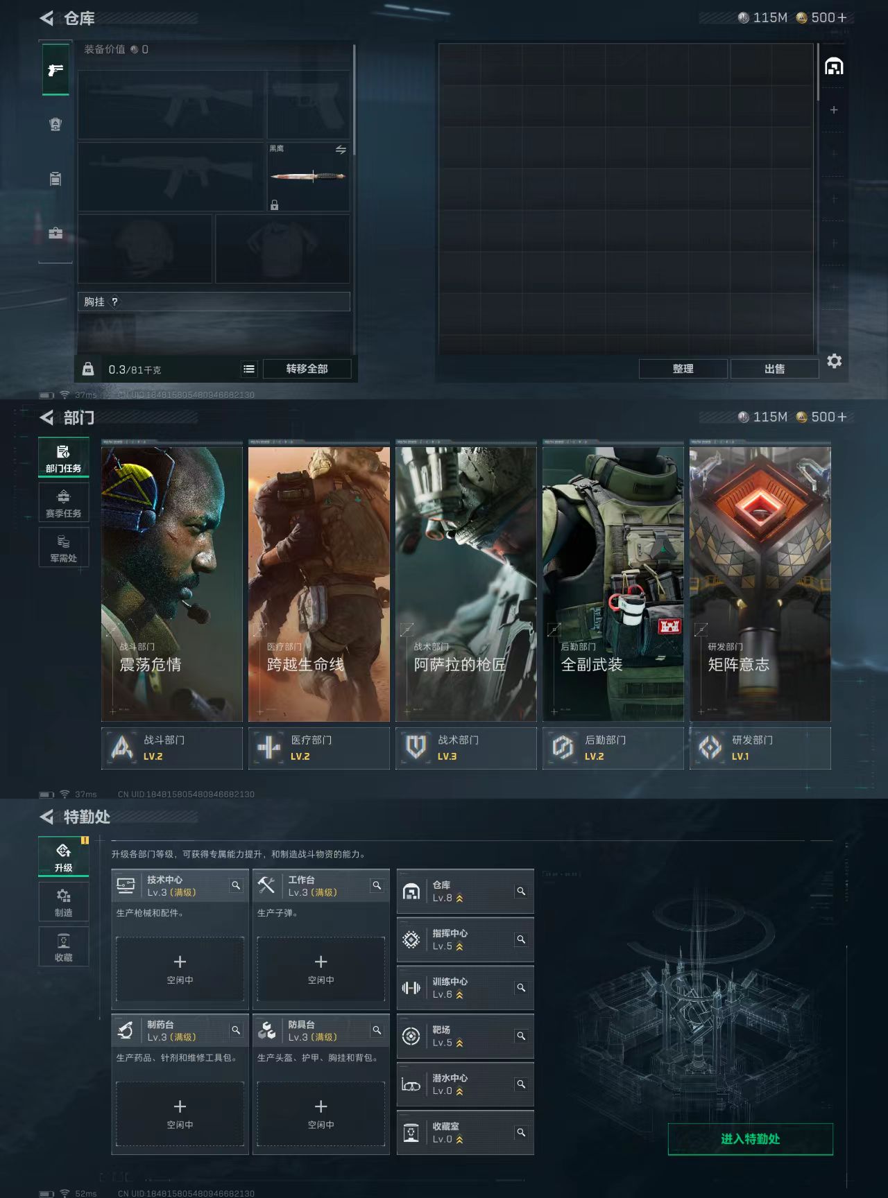This screenshot has height=1198, width=888.
Task: Select the weapons category icon in warehouse sidebar
Action: point(55,69)
